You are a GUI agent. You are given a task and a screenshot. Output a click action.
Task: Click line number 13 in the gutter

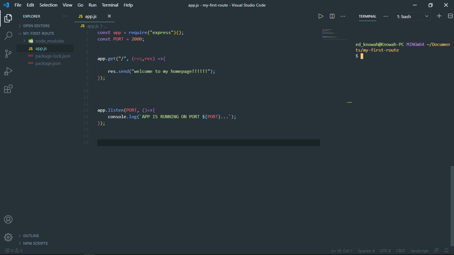pyautogui.click(x=86, y=110)
